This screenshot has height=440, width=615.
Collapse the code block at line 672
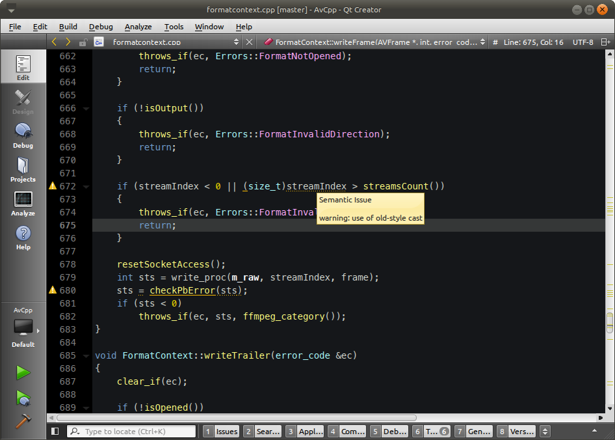tap(86, 187)
